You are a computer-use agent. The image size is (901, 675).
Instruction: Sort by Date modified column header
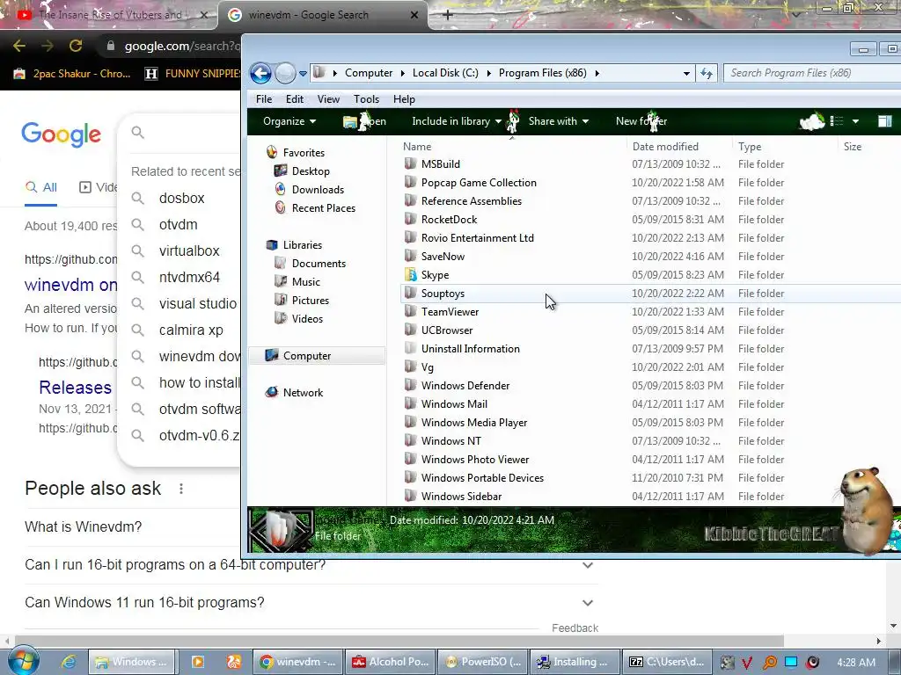(665, 147)
